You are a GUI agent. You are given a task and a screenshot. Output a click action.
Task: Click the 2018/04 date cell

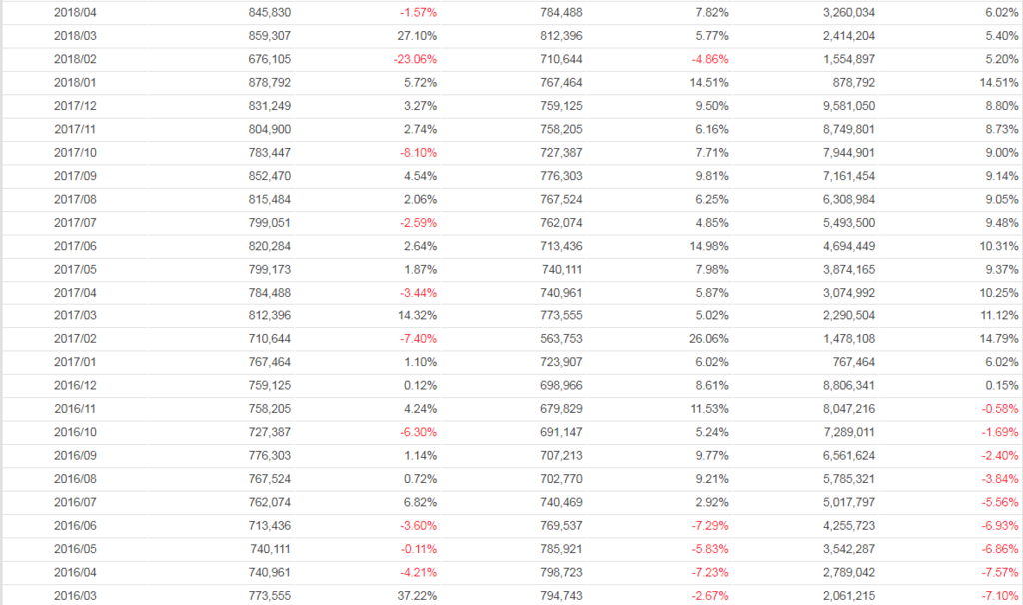(x=73, y=12)
